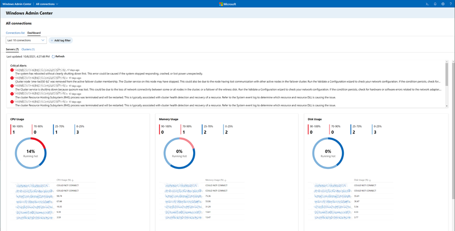Click the Disk Usage (%) column header
The image size is (455, 231).
[361, 180]
